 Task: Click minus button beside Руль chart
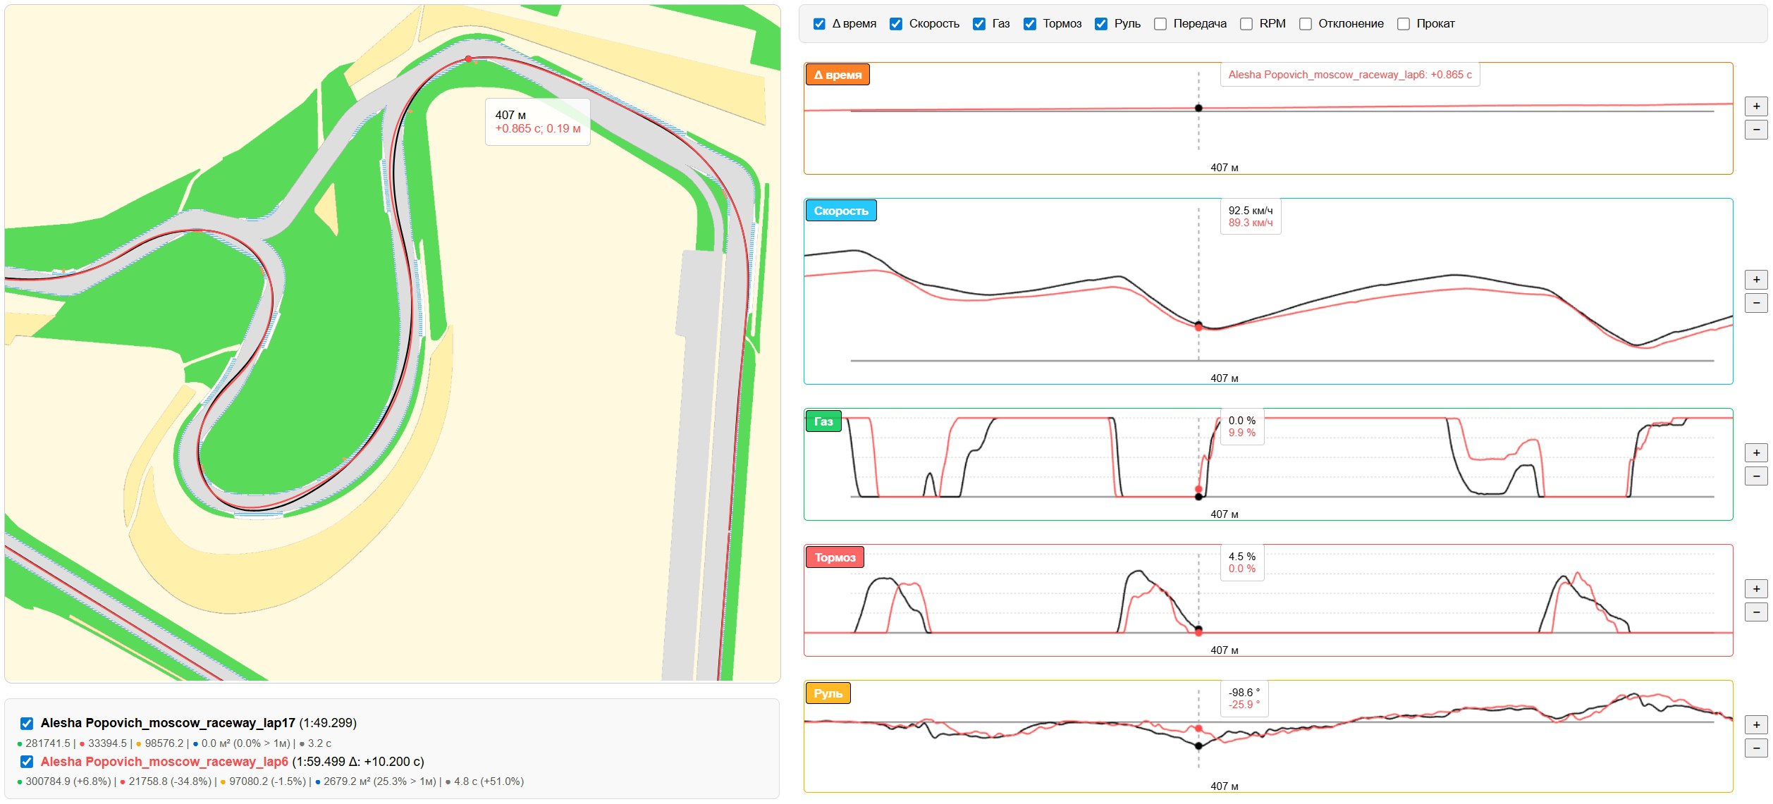point(1755,748)
